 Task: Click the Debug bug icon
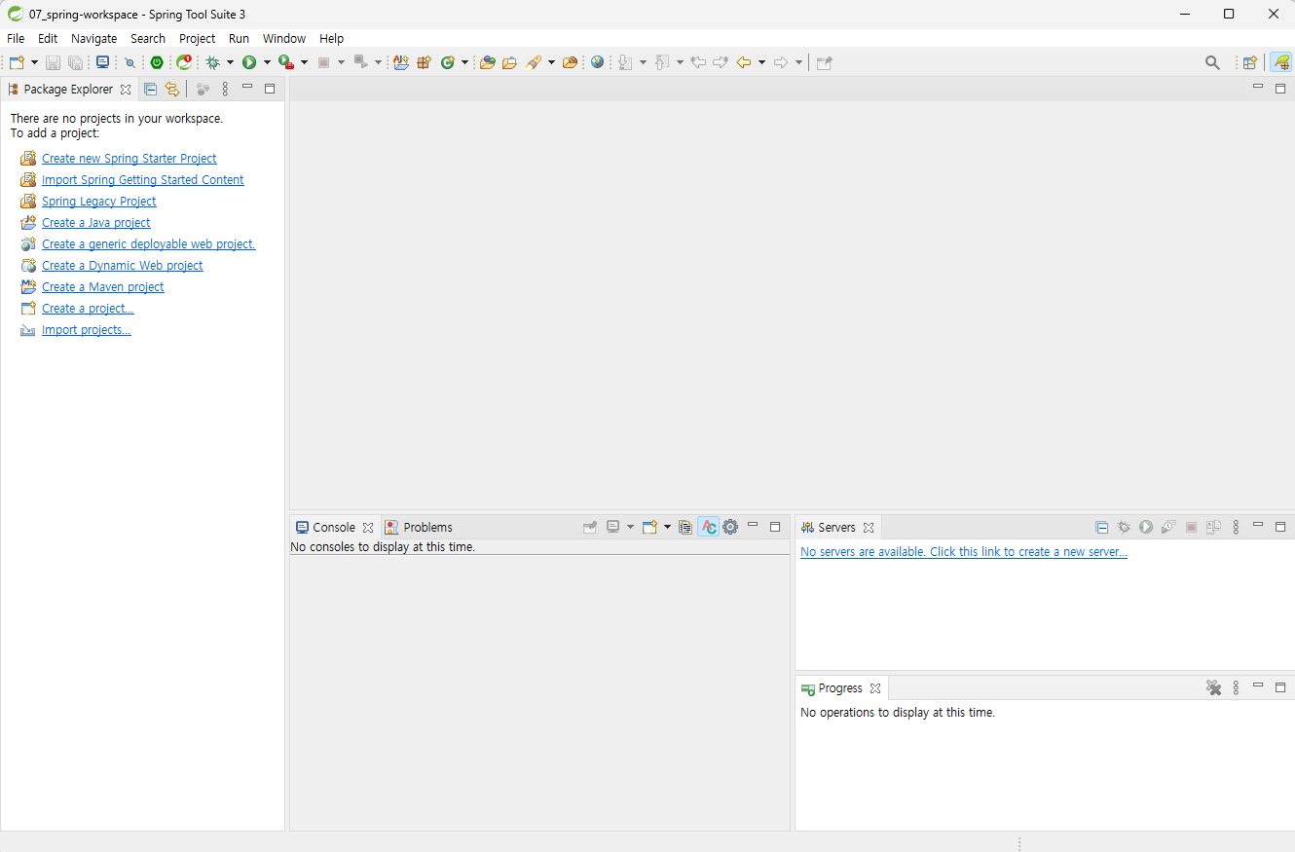click(213, 62)
